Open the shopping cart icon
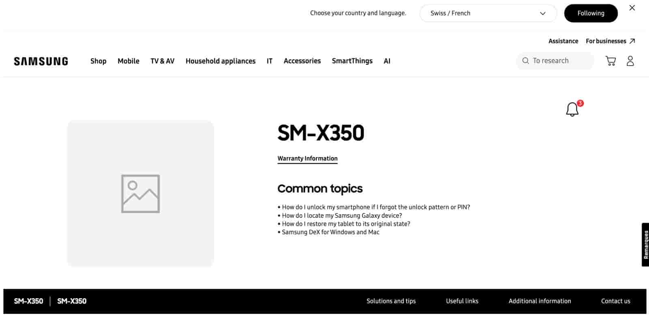 click(x=610, y=61)
